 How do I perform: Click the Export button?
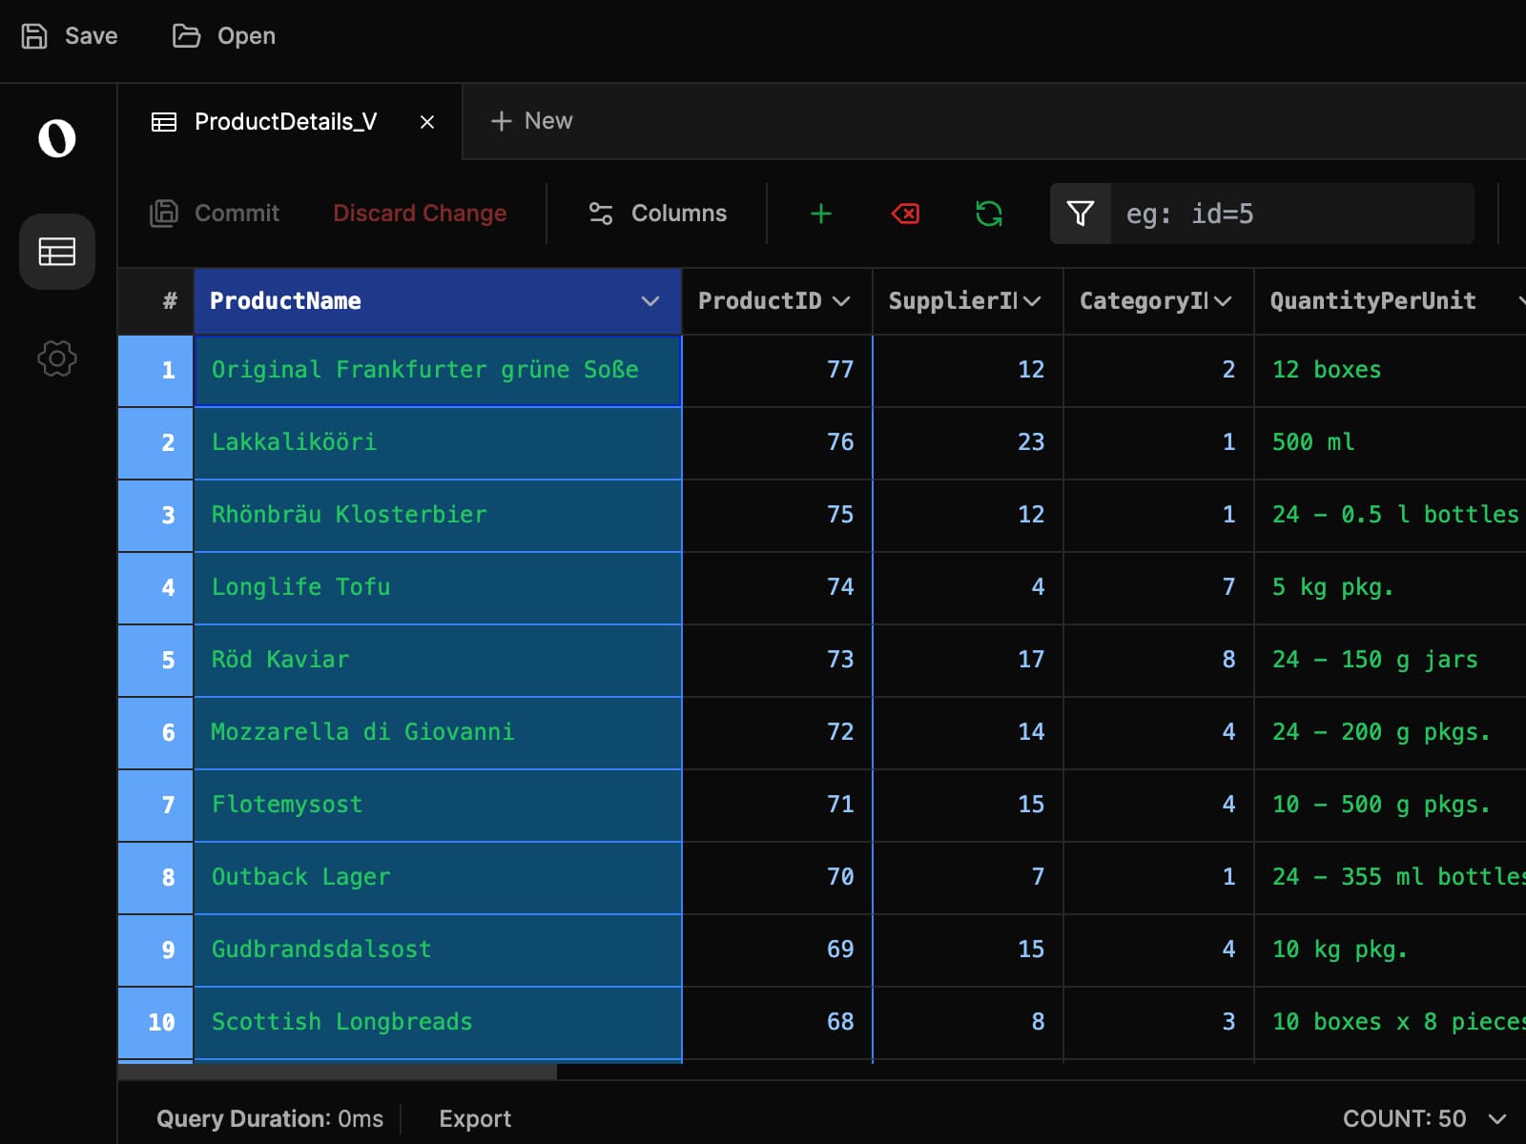[x=474, y=1118]
